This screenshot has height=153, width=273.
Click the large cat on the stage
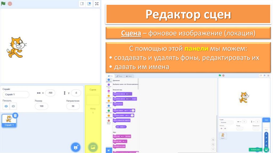point(17,47)
